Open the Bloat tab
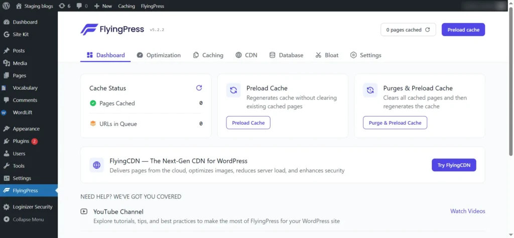 [327, 55]
